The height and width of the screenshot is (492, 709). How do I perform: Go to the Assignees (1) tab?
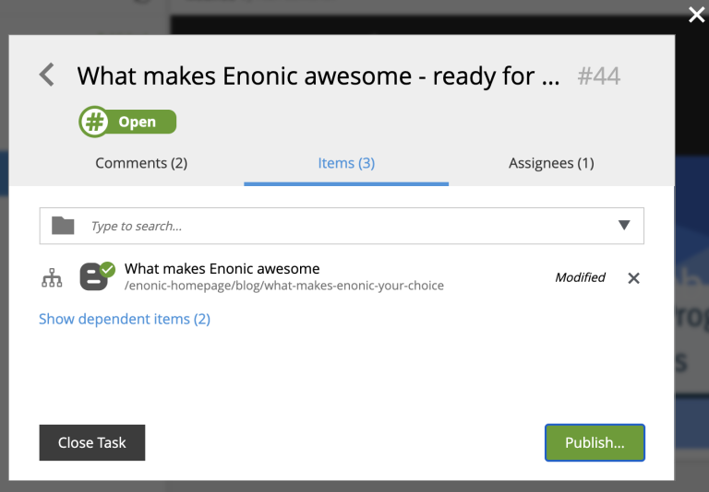551,163
